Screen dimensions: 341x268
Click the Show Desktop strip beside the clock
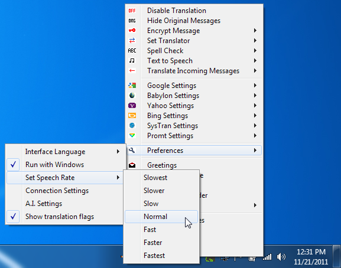pyautogui.click(x=337, y=257)
